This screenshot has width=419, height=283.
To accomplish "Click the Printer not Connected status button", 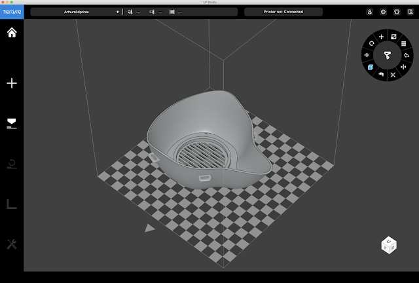I will 283,12.
